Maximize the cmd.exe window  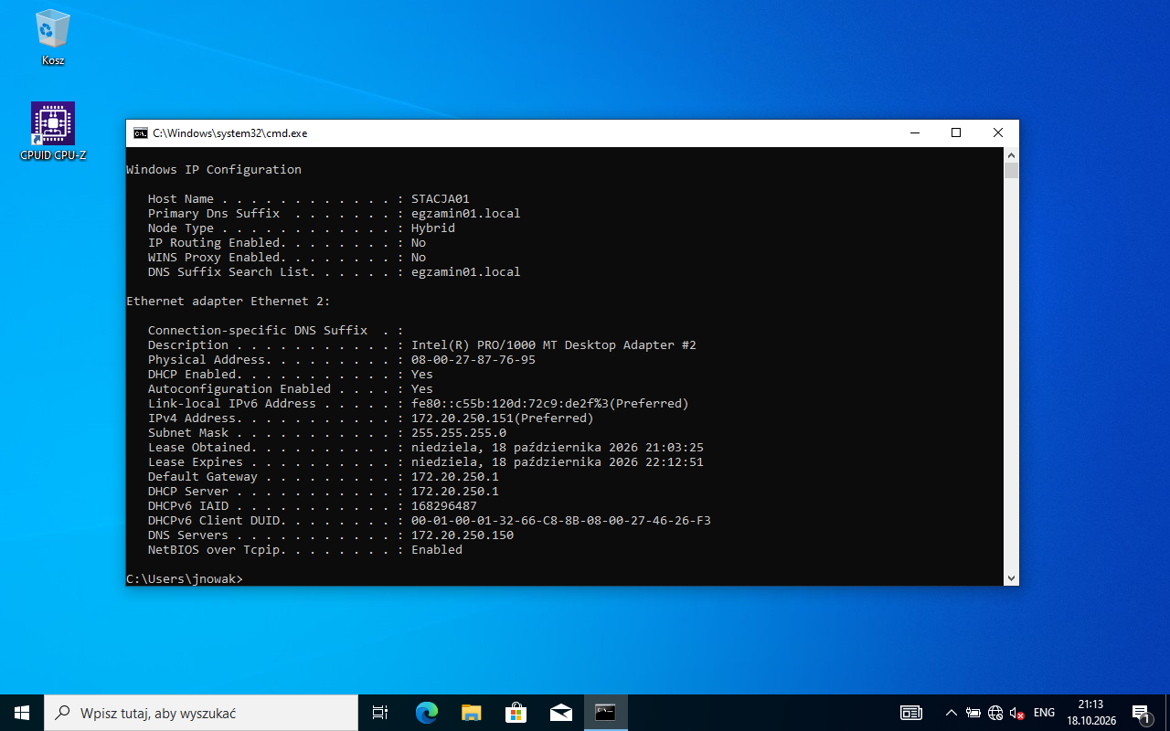956,132
